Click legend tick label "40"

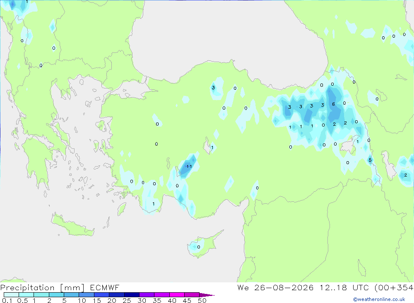[x=172, y=301]
